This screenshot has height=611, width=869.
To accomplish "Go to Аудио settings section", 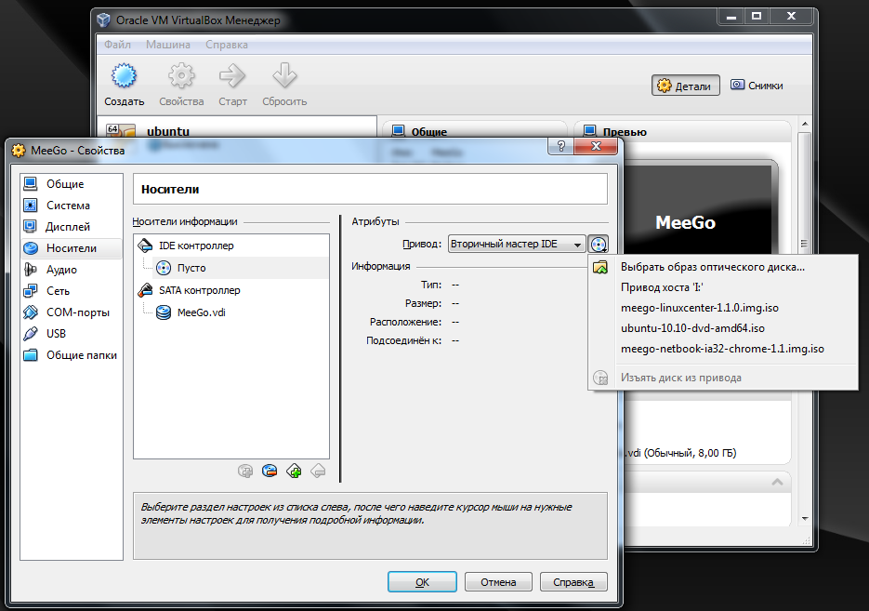I will point(61,270).
